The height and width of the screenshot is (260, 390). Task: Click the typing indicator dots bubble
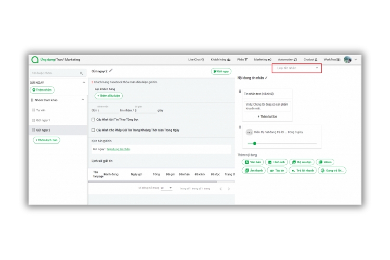(x=249, y=133)
